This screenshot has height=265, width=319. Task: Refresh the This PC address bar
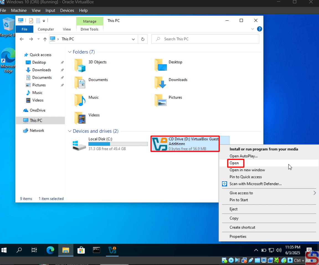point(143,39)
